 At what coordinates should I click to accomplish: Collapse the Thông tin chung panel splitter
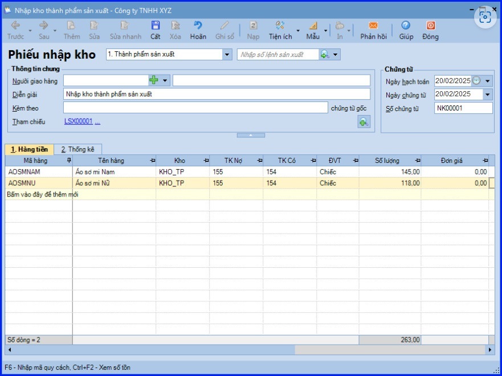251,135
